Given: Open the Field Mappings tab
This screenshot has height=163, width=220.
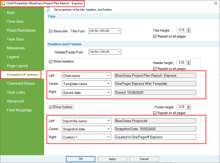Looking at the screenshot, I should coord(19,110).
